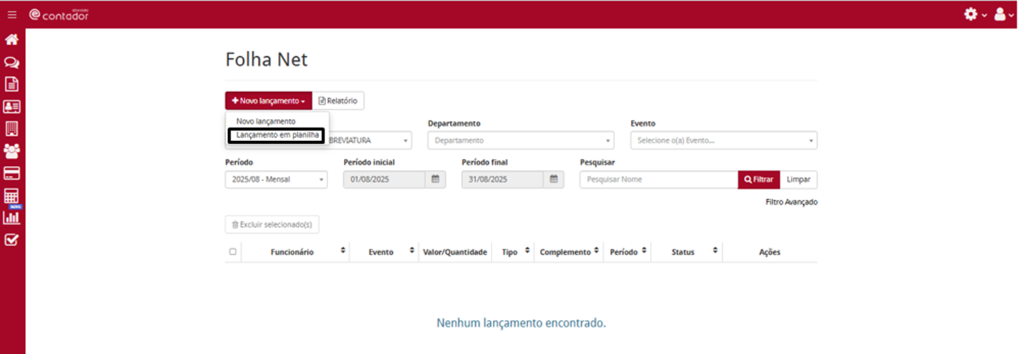Open the credit card sidebar icon
Viewport: 1019px width, 354px height.
tap(12, 173)
